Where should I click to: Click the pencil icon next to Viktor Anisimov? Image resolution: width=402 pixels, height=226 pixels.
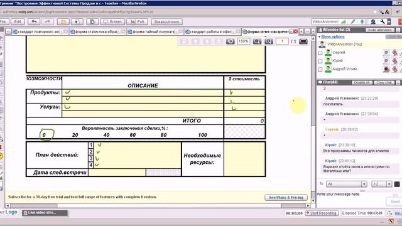tap(353, 22)
